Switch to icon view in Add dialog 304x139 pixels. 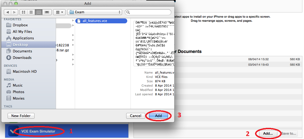pyautogui.click(x=23, y=12)
